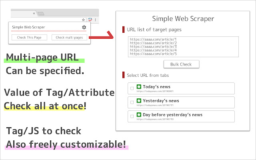Screen dimensions: 256x160
Task: Click inside the URL list text area
Action: pyautogui.click(x=183, y=47)
